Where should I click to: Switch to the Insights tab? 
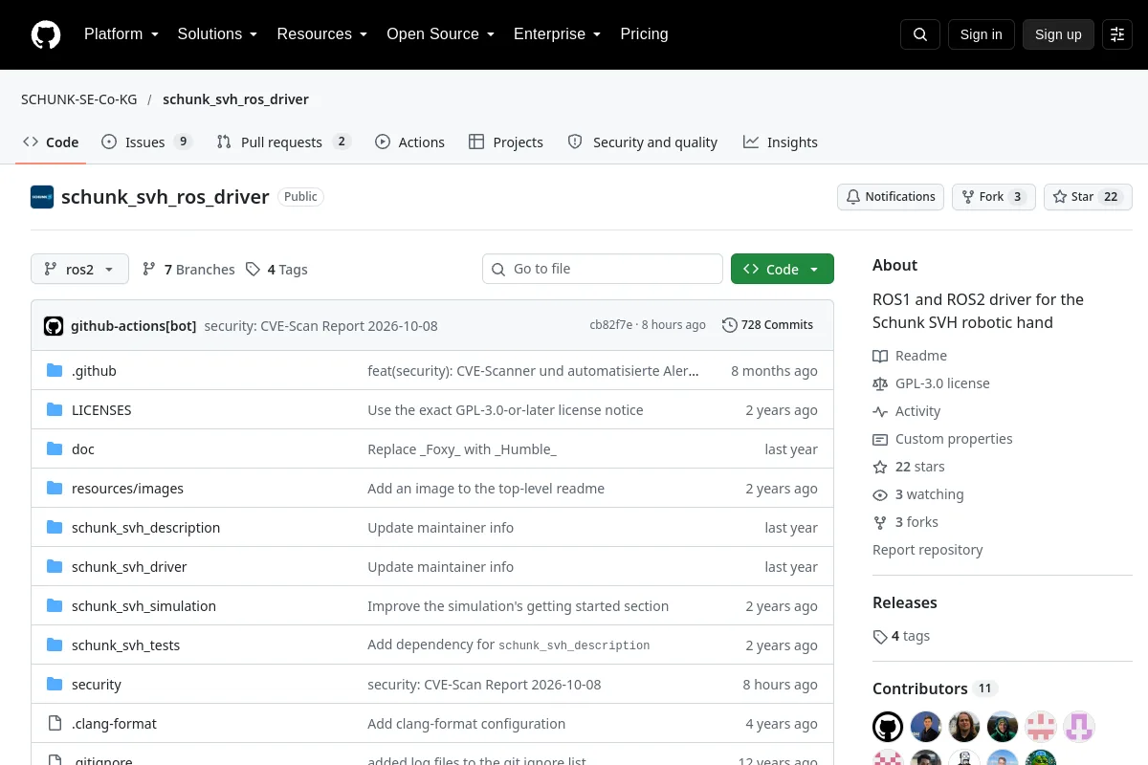pos(781,142)
